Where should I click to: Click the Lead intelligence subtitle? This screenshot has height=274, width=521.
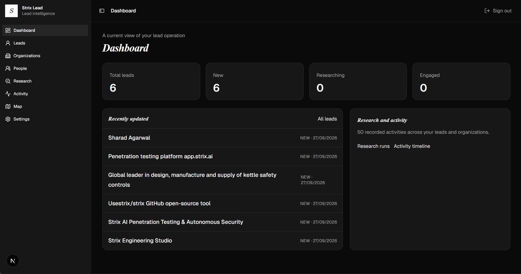39,14
